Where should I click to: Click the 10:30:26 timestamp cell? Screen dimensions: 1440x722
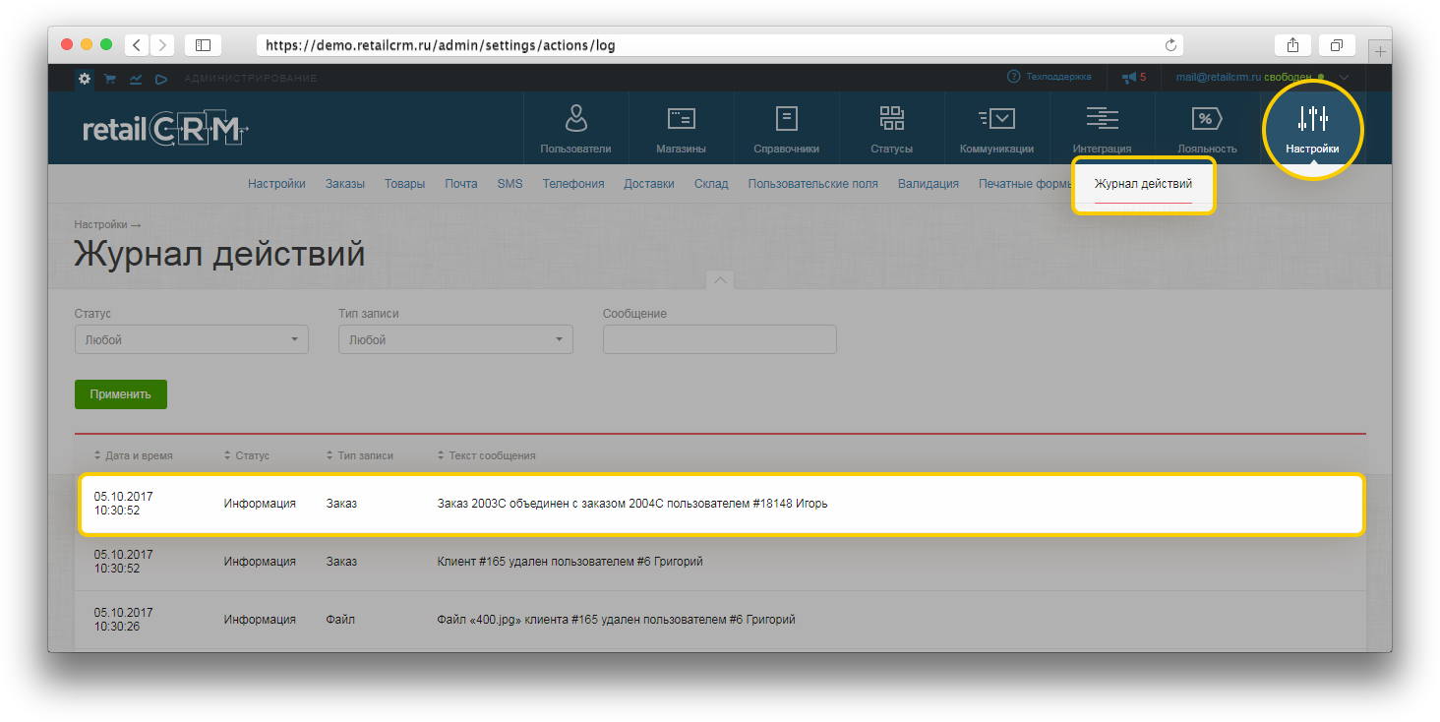coord(117,627)
